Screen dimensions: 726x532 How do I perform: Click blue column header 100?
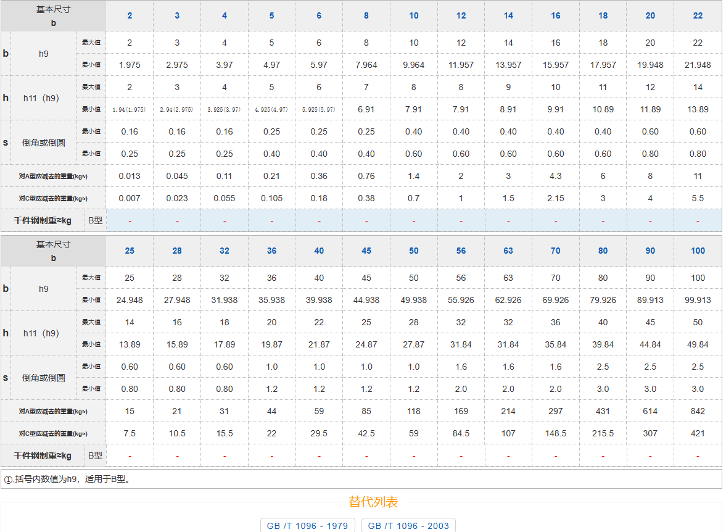698,251
